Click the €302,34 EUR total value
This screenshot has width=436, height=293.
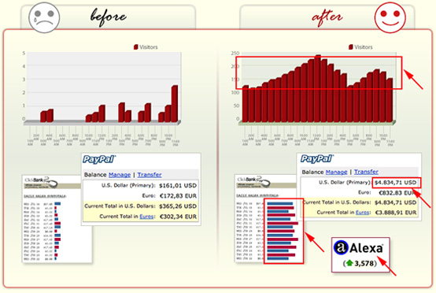point(178,217)
